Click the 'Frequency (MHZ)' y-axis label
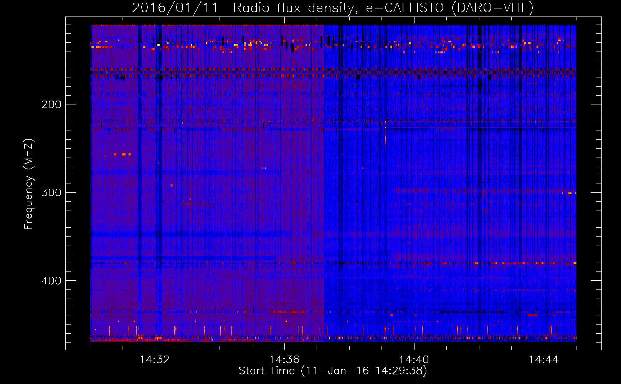This screenshot has height=384, width=621. 29,184
